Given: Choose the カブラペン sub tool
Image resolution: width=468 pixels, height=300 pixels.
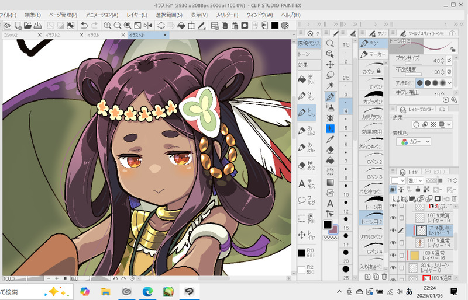Looking at the screenshot, I should pos(371,97).
